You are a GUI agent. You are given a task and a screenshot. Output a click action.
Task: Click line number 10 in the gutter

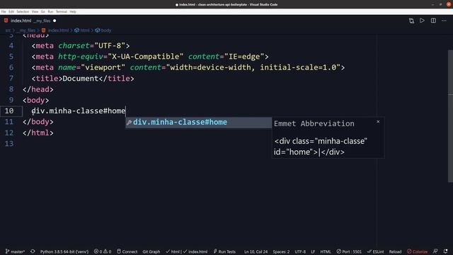(x=9, y=111)
